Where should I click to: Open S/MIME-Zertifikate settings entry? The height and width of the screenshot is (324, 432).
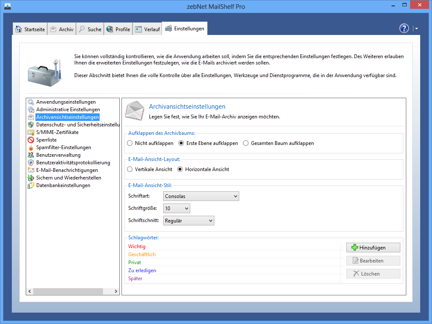coord(57,132)
